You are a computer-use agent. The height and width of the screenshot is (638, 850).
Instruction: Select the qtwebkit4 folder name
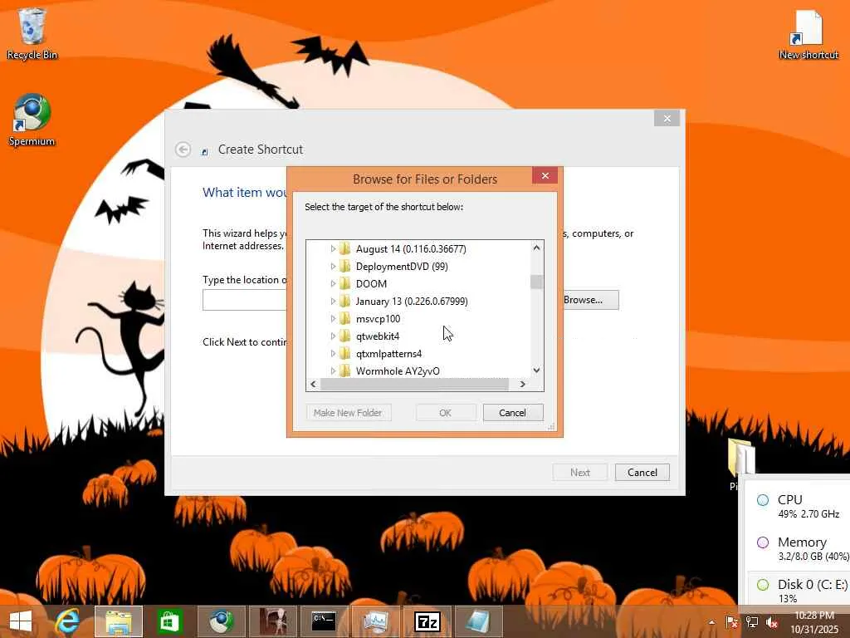pos(378,336)
